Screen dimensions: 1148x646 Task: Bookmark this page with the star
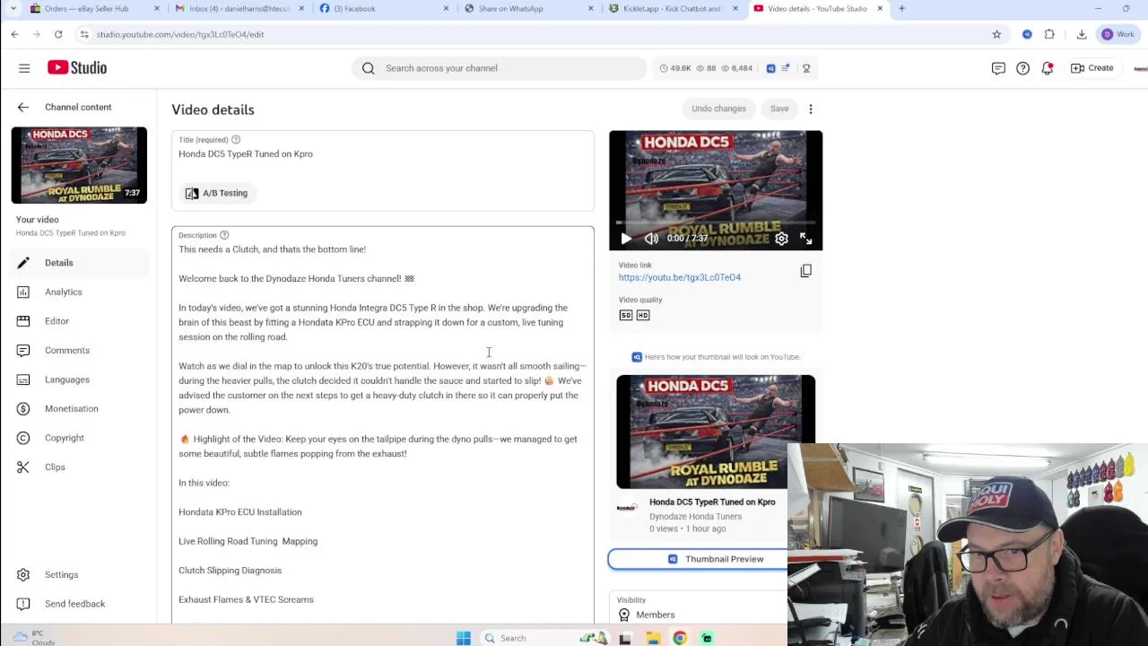996,34
